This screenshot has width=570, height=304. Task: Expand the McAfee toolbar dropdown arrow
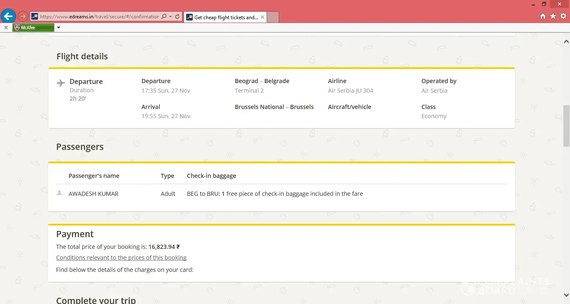(58, 28)
